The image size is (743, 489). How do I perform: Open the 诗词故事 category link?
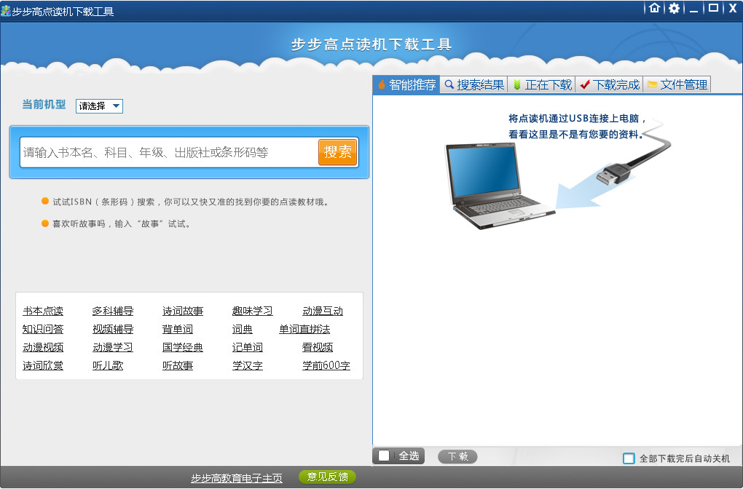[182, 311]
